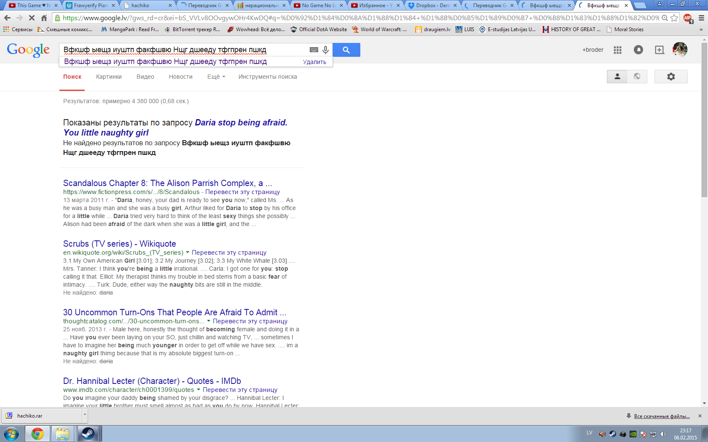
Task: Show more bookmarks chevron
Action: click(701, 29)
